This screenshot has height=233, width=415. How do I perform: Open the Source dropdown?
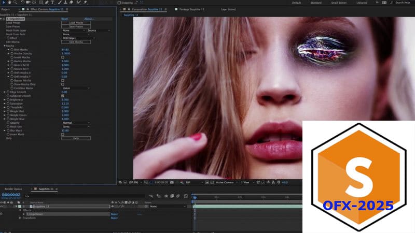[x=99, y=31]
